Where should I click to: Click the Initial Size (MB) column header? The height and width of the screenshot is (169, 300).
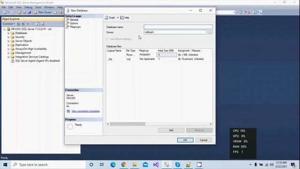click(x=166, y=51)
